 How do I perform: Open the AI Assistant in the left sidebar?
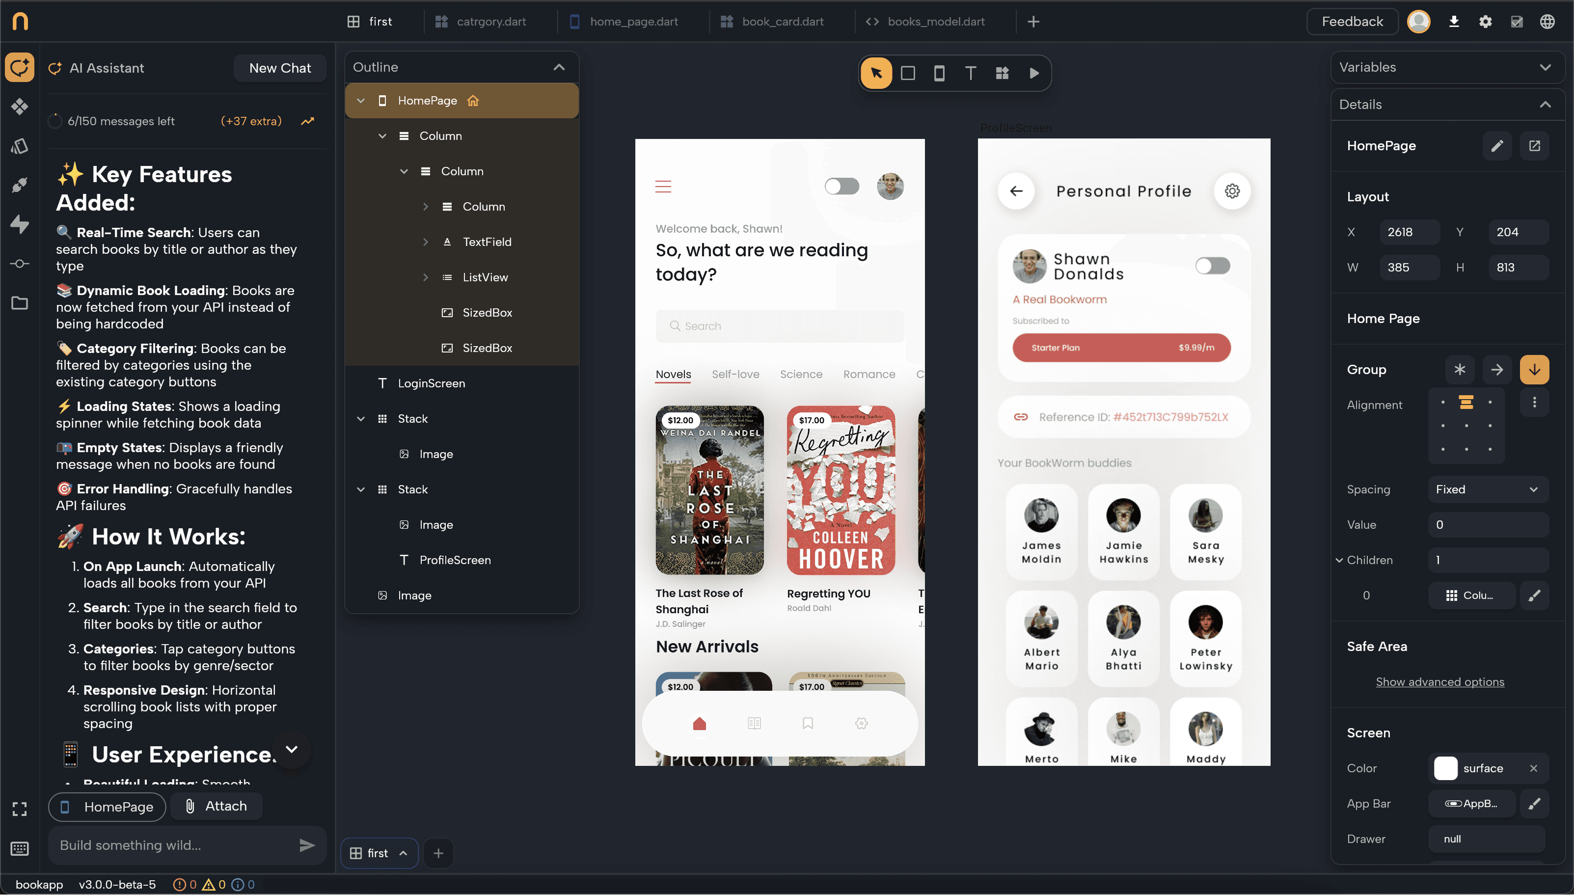[19, 68]
